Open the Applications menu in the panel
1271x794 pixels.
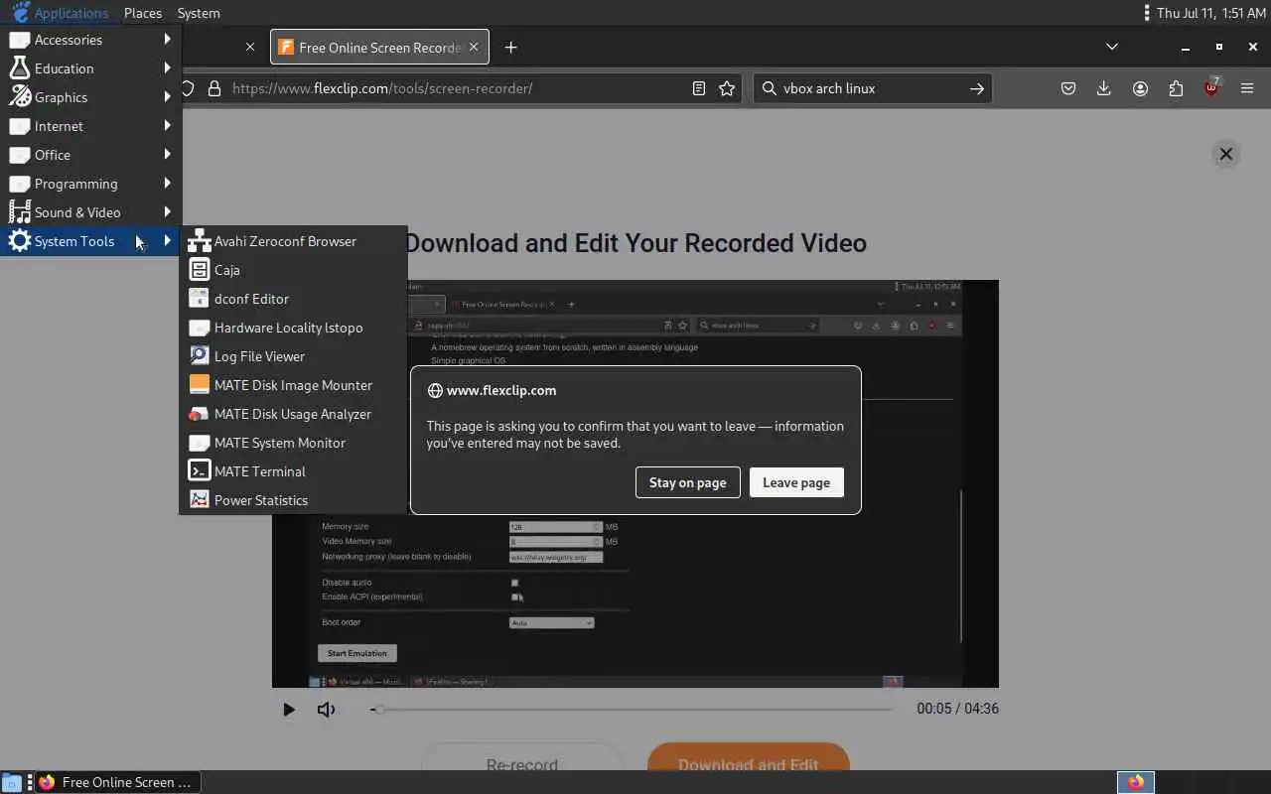pos(60,13)
